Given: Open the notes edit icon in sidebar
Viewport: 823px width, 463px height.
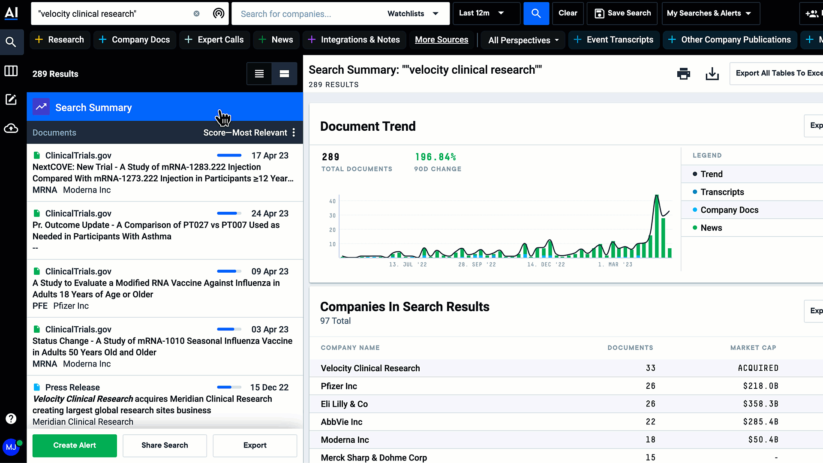Looking at the screenshot, I should tap(11, 99).
